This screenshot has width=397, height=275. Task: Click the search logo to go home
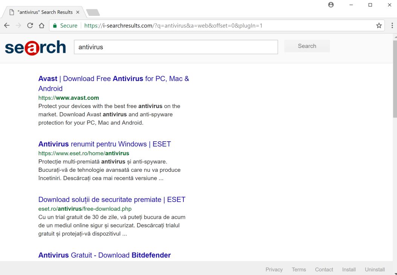pyautogui.click(x=35, y=47)
